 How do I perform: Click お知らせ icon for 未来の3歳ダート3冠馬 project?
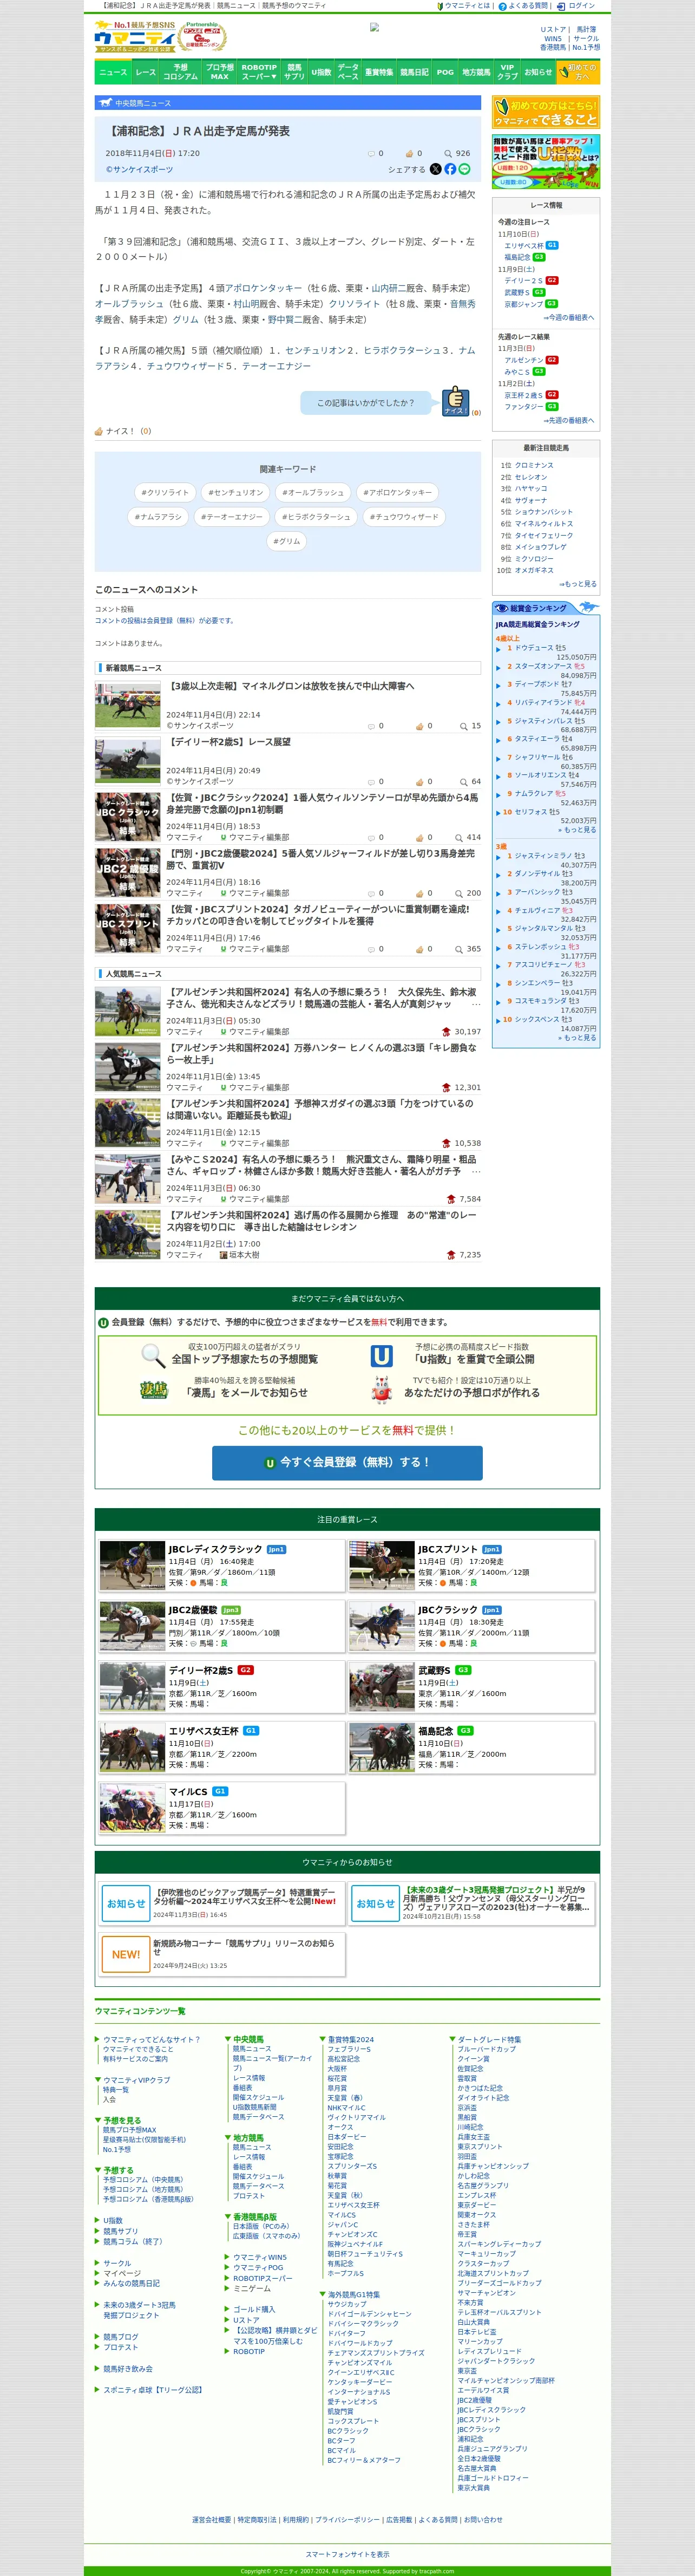click(375, 1904)
